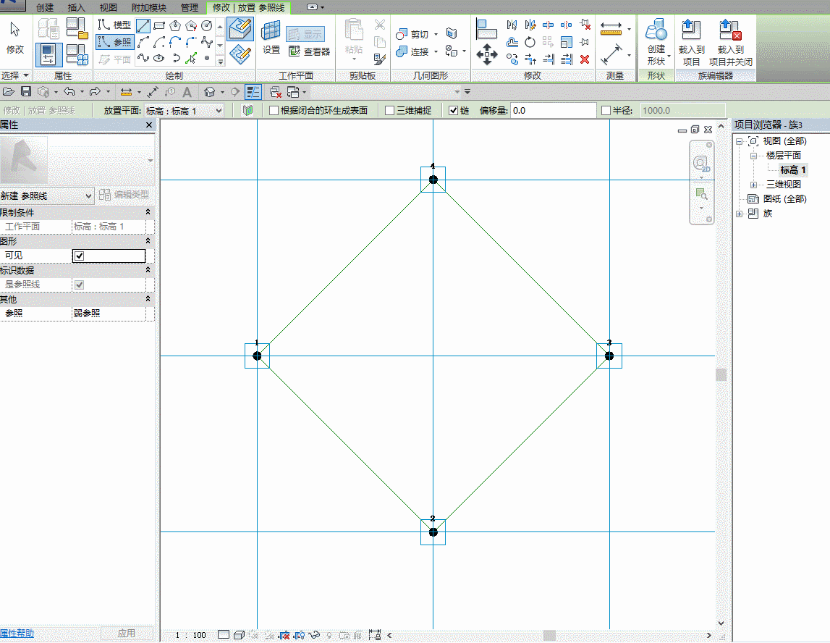
Task: Click the Rotate tool in Modify panel
Action: click(x=530, y=43)
